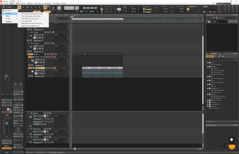Arm Track 4 for recording
The height and width of the screenshot is (154, 239).
[x=50, y=43]
